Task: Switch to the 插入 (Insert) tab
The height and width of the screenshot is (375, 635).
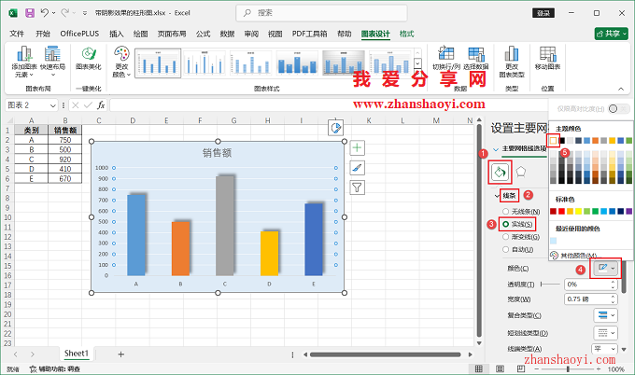Action: pyautogui.click(x=116, y=34)
